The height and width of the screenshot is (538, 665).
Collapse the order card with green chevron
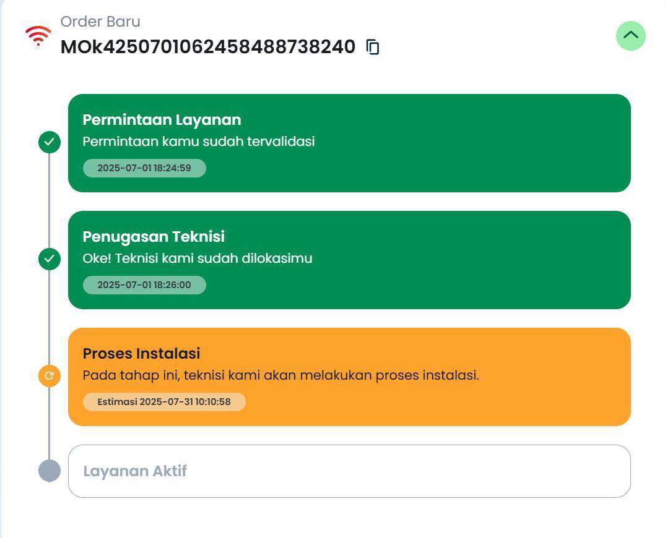click(x=631, y=36)
